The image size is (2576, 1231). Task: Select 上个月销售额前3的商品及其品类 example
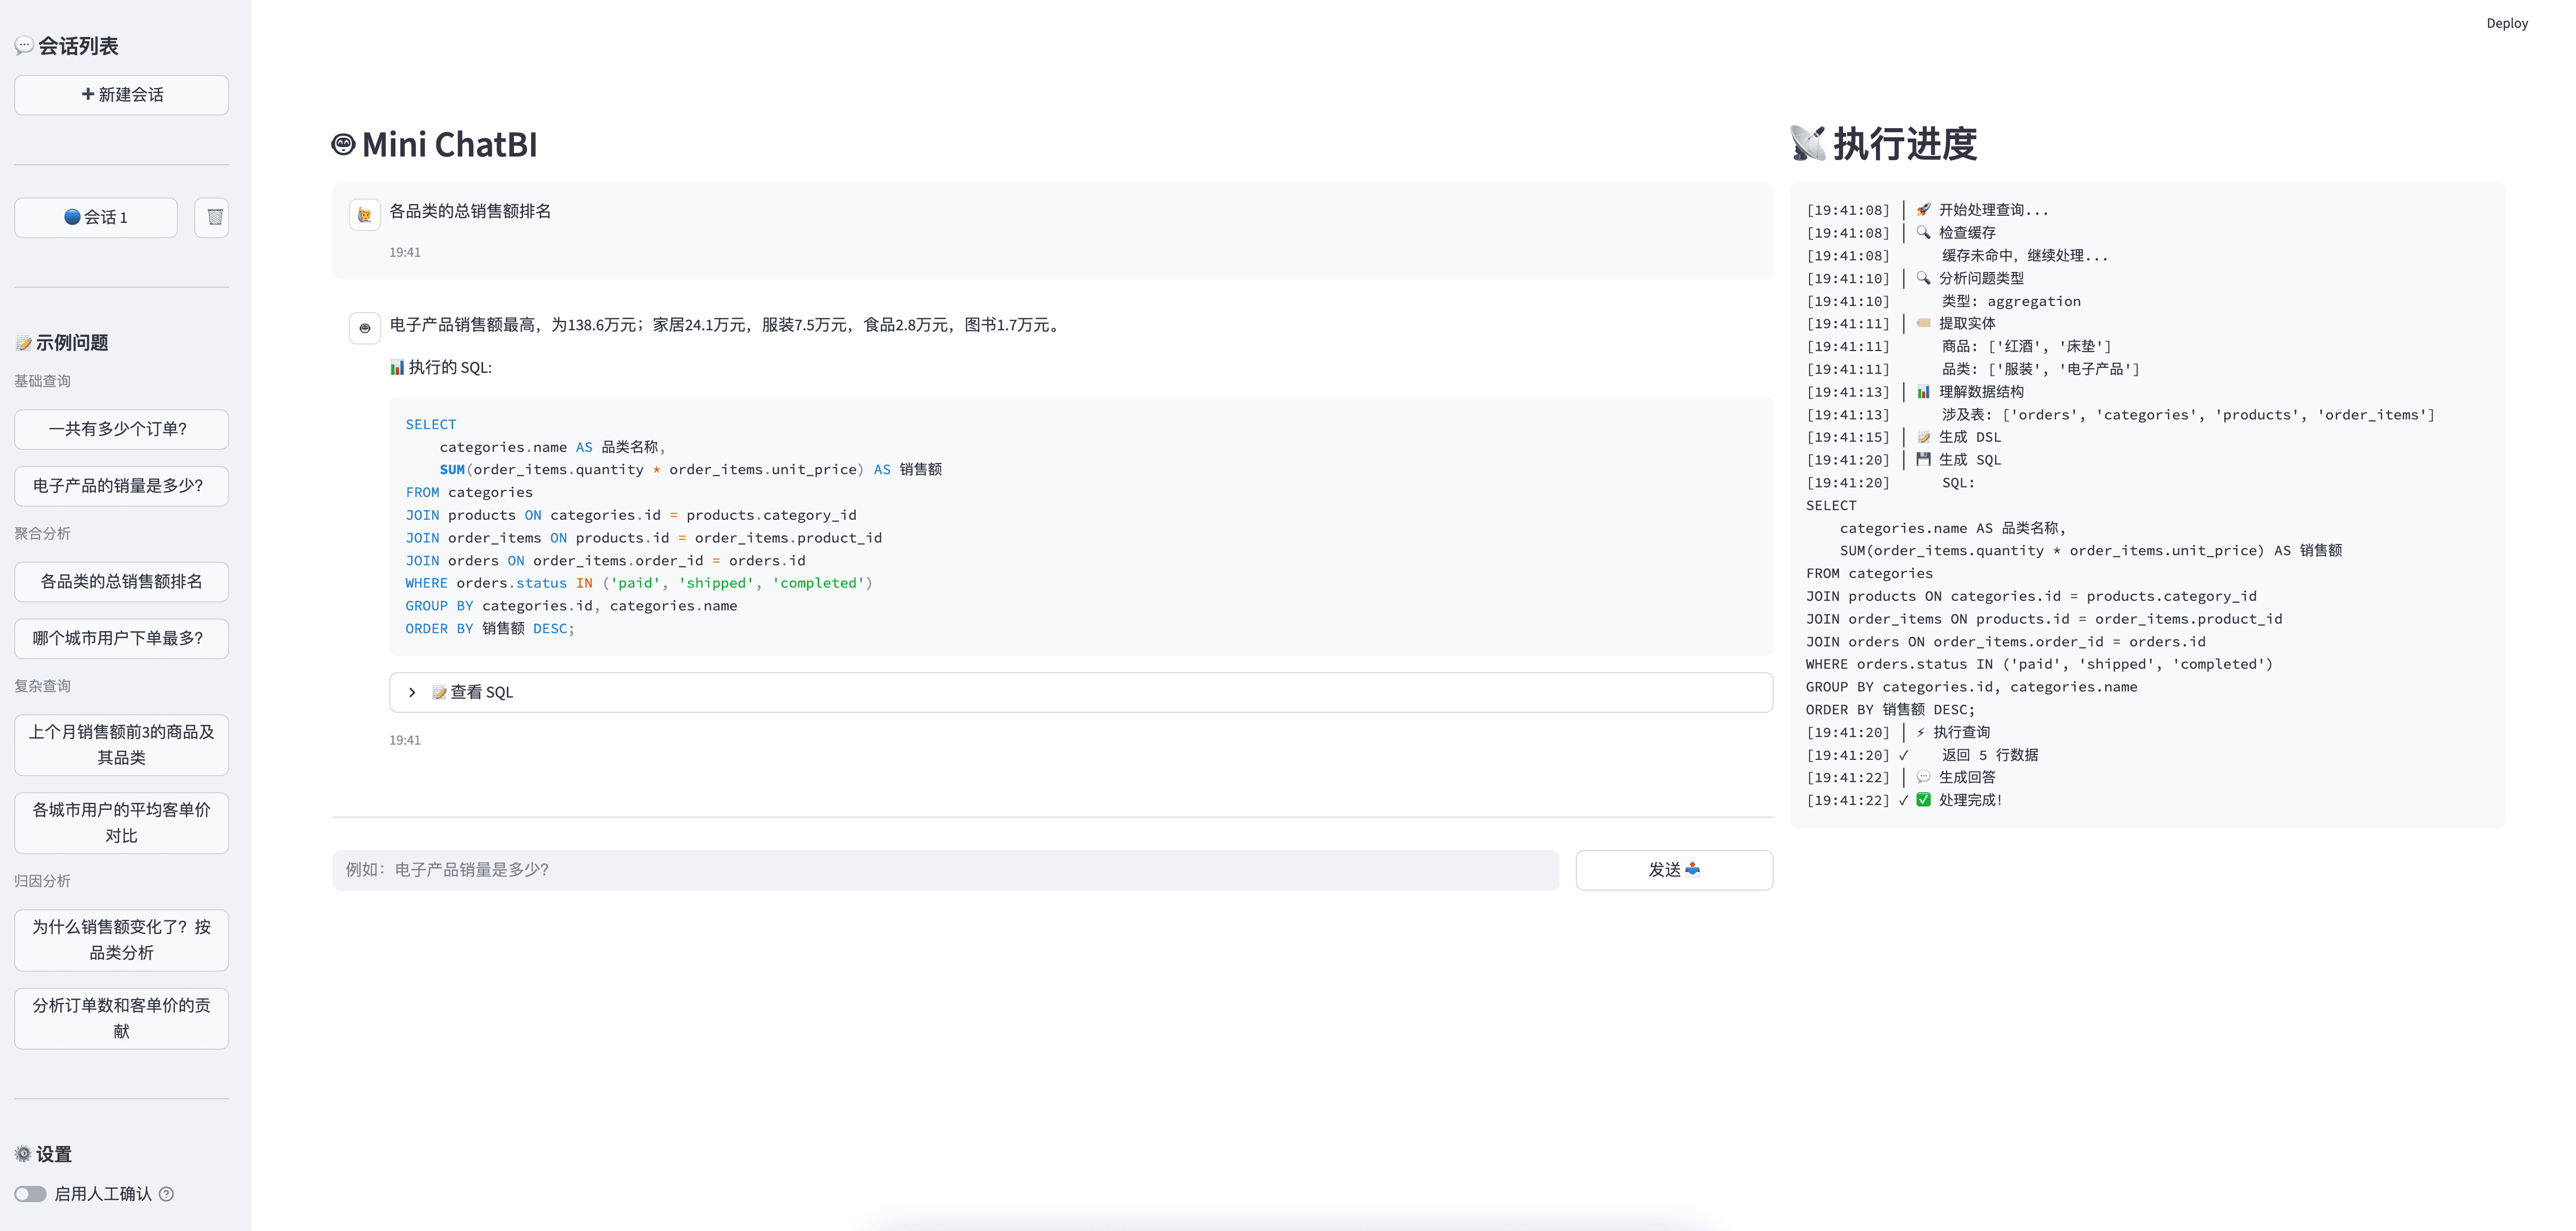[x=121, y=744]
